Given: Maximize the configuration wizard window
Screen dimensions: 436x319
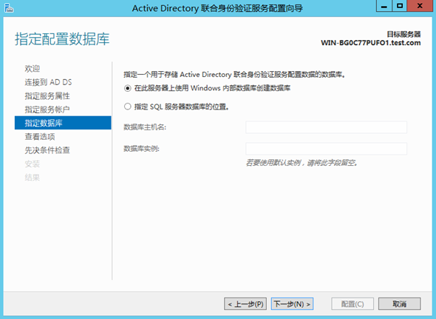Looking at the screenshot, I should click(400, 6).
